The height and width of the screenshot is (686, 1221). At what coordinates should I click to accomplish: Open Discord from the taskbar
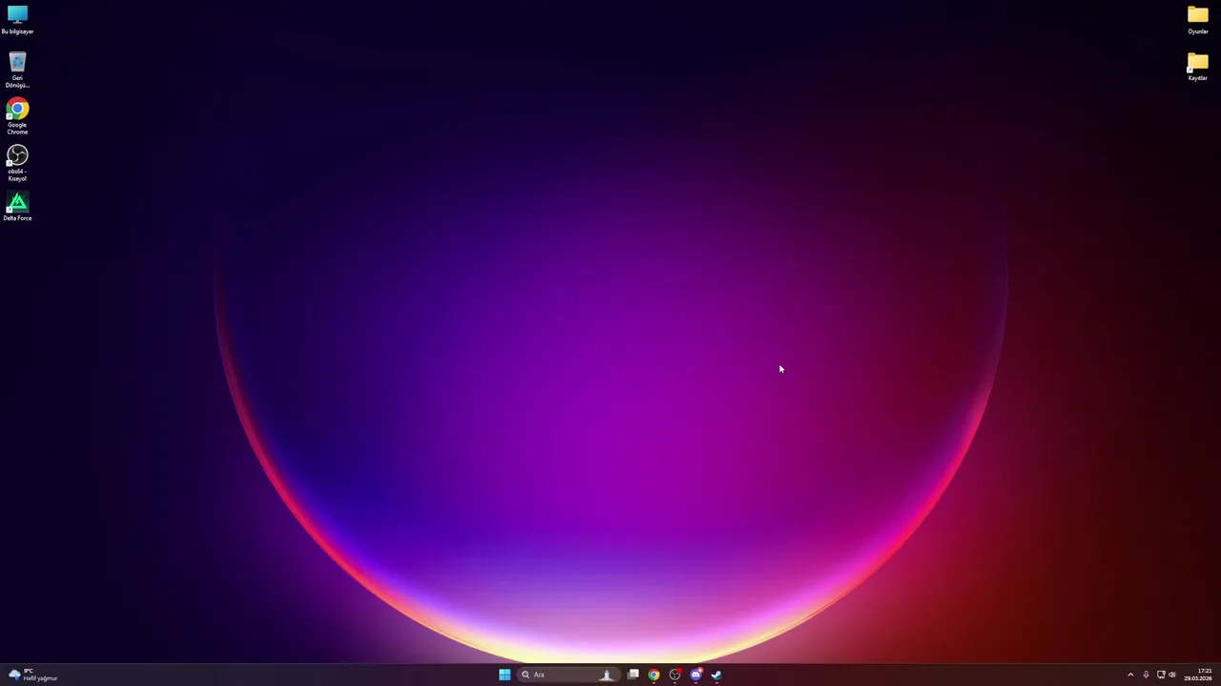(x=696, y=675)
